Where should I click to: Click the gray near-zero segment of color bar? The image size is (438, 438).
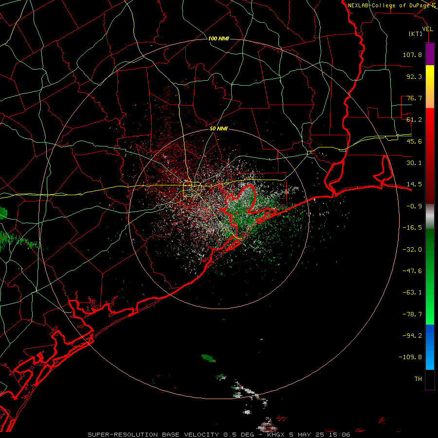(430, 217)
